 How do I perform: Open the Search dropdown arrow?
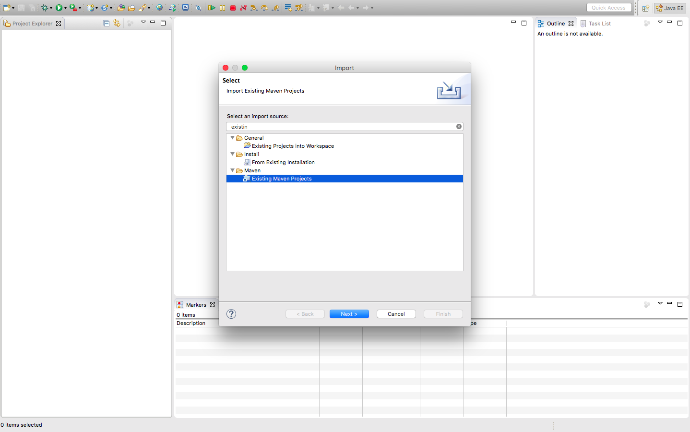[149, 8]
